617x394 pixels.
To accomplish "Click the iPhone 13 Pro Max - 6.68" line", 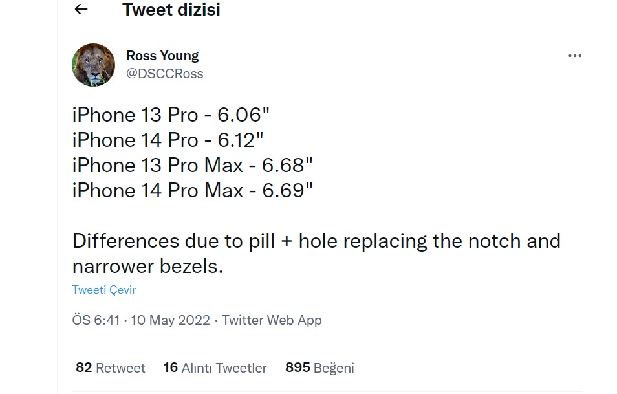I will tap(193, 166).
